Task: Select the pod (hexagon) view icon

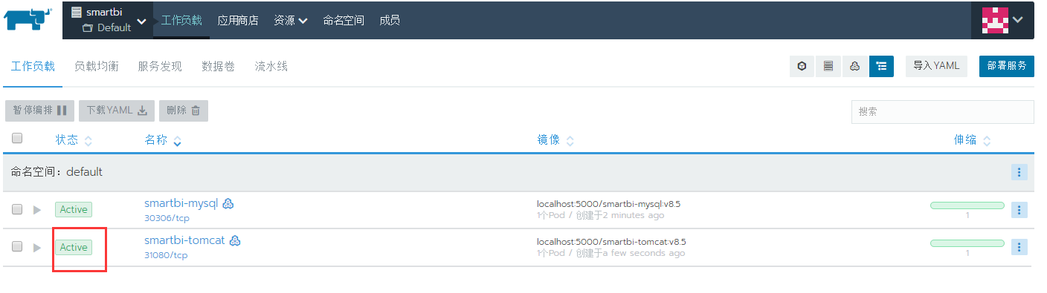Action: 802,66
